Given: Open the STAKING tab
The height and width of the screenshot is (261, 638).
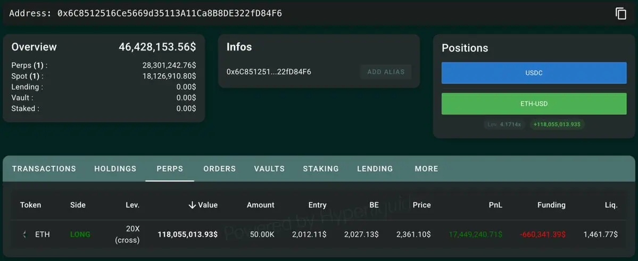Looking at the screenshot, I should [x=321, y=169].
